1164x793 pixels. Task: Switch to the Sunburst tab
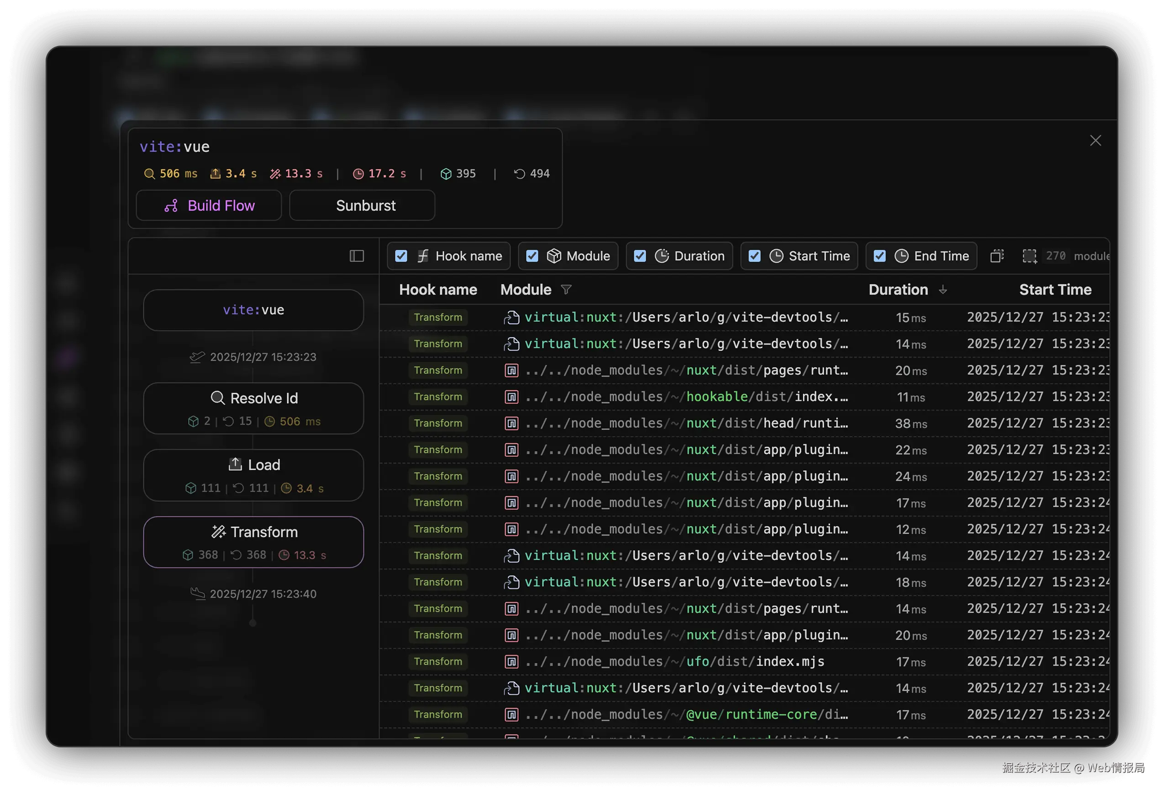click(x=362, y=206)
